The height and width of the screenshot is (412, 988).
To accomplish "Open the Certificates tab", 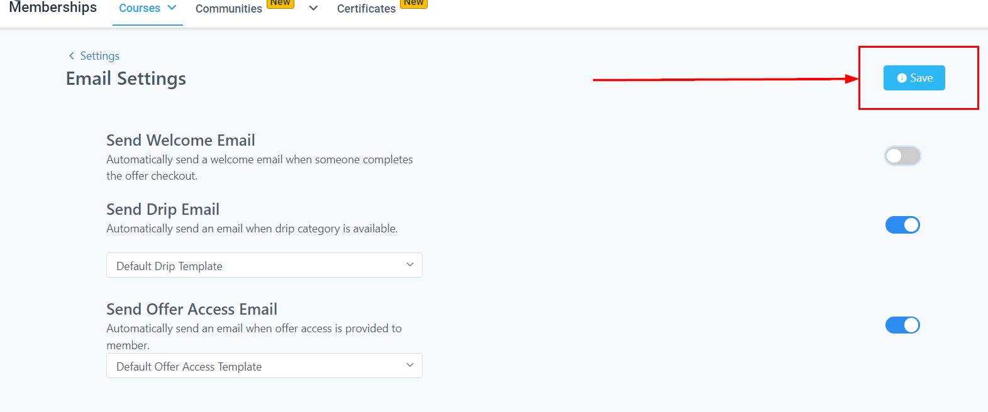I will coord(366,9).
